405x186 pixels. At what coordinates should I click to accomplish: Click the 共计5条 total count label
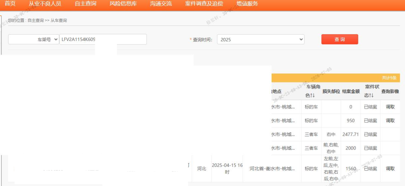pyautogui.click(x=389, y=78)
